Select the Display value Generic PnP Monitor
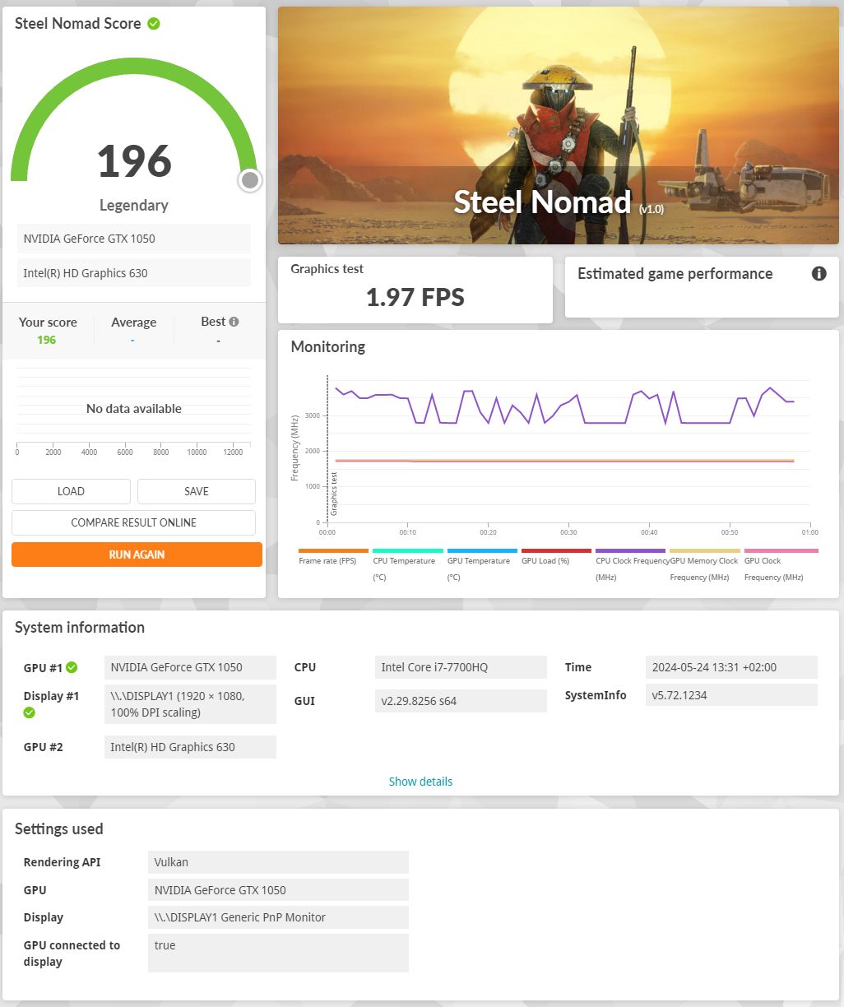The width and height of the screenshot is (844, 1007). pyautogui.click(x=278, y=917)
